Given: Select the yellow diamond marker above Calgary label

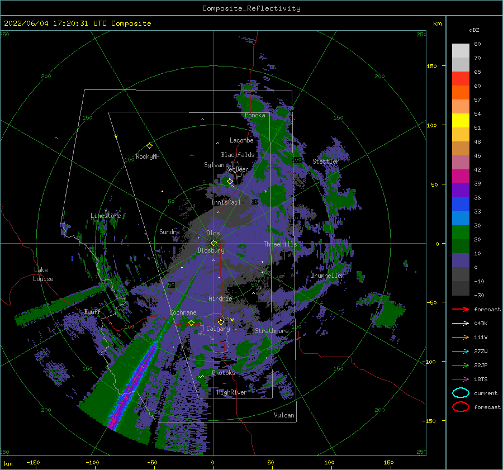Looking at the screenshot, I should [x=221, y=322].
